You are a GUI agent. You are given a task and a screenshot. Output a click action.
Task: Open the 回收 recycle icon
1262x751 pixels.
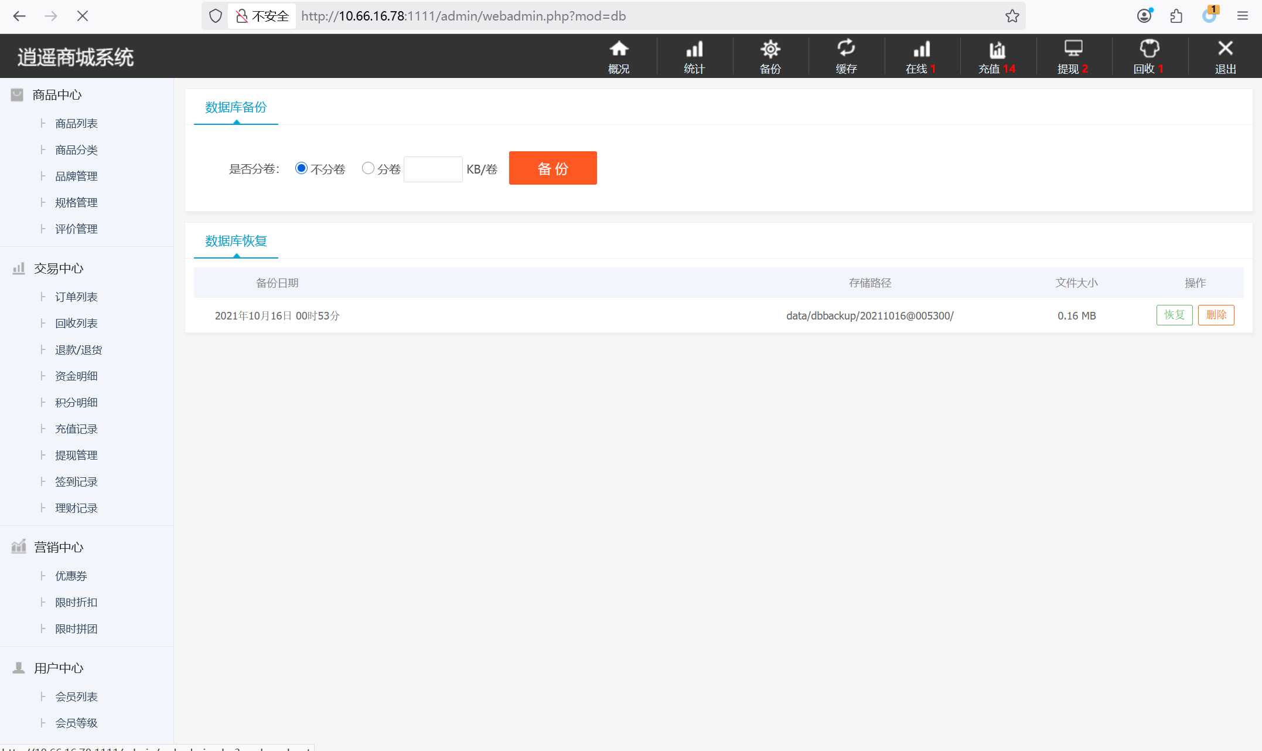(x=1149, y=49)
